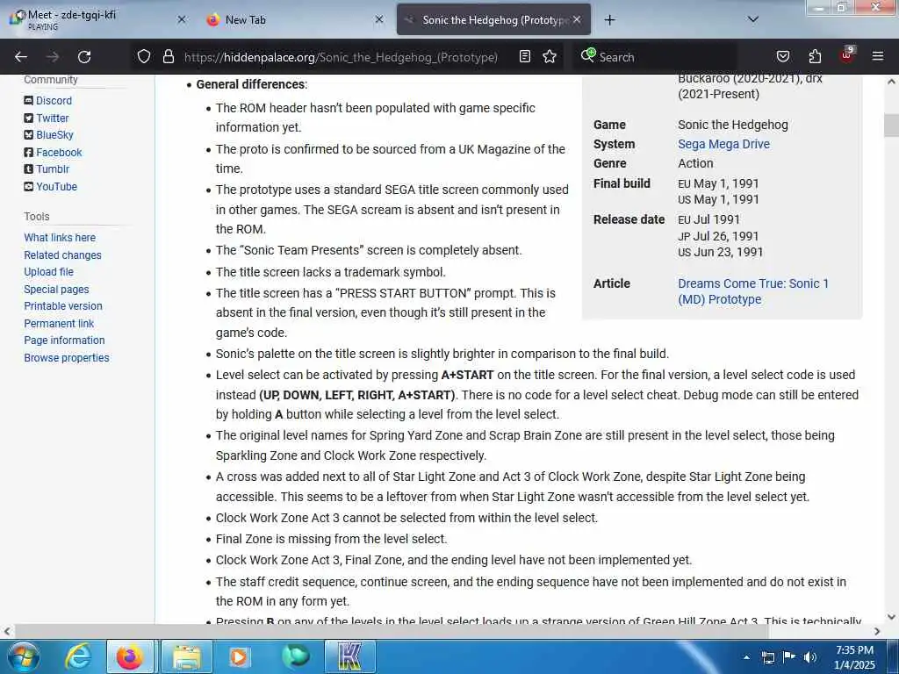Image resolution: width=899 pixels, height=674 pixels.
Task: Click the URL address field
Action: pos(342,57)
